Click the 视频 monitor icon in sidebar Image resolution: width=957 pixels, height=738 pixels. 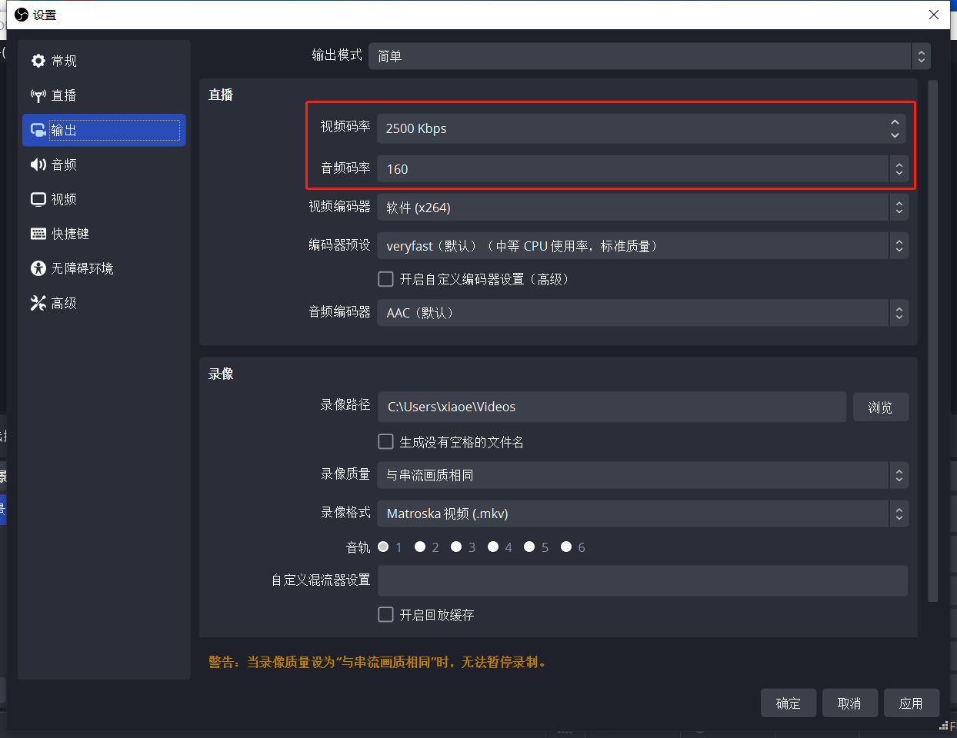pyautogui.click(x=38, y=199)
